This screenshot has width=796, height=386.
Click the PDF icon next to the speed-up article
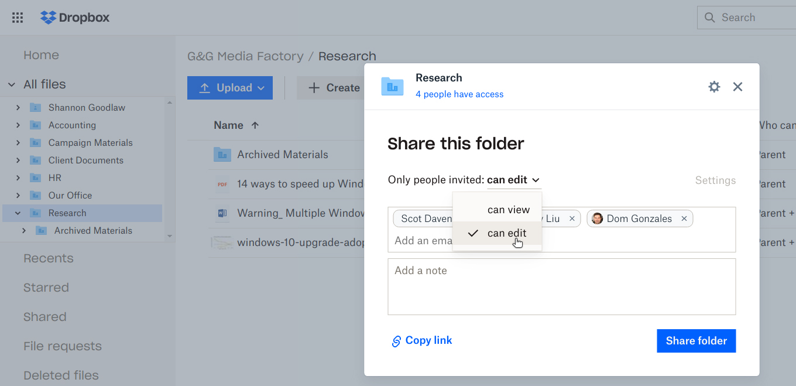click(222, 183)
